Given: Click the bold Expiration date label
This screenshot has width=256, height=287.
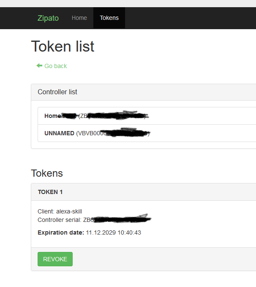Looking at the screenshot, I should [x=61, y=232].
